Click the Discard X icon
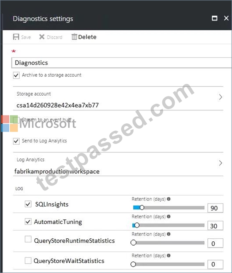Viewport: 232px width, 273px height. [x=42, y=37]
